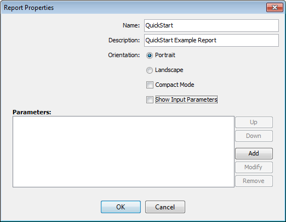286x222 pixels.
Task: Remove the selected parameter
Action: tap(254, 181)
